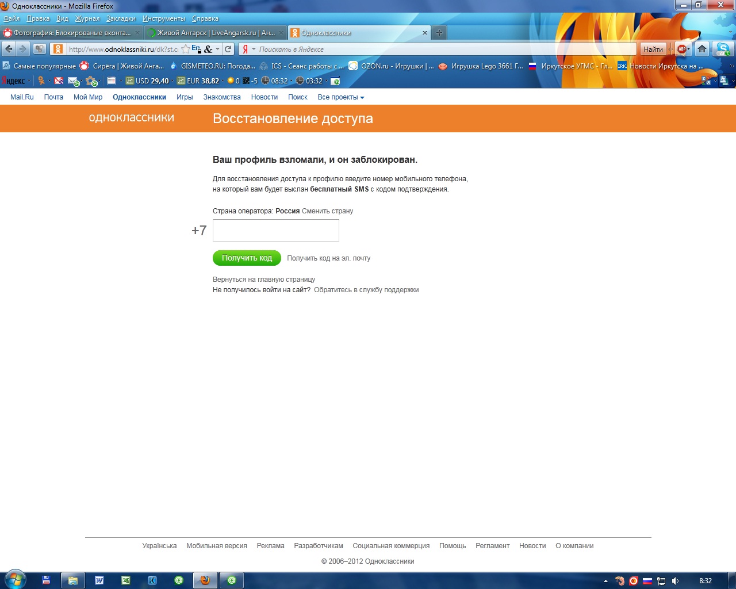736x589 pixels.
Task: Click the green Получить код button
Action: click(x=247, y=258)
